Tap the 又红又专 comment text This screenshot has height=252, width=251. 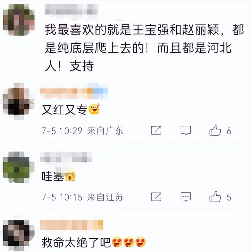[64, 110]
